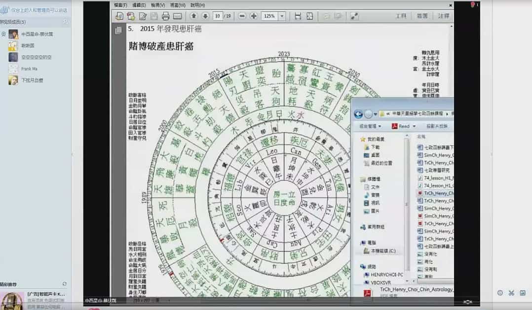Click the Print icon in the Reader toolbar
The width and height of the screenshot is (532, 310).
coord(165,16)
